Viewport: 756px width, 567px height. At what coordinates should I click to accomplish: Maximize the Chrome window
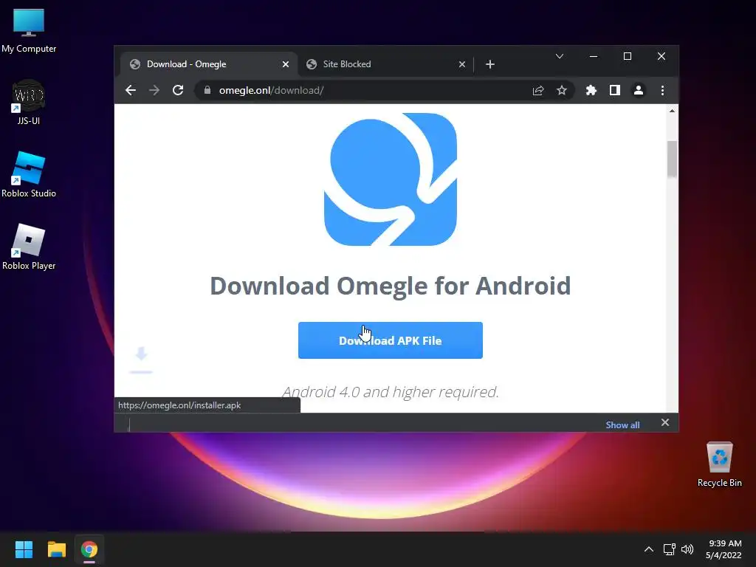628,56
